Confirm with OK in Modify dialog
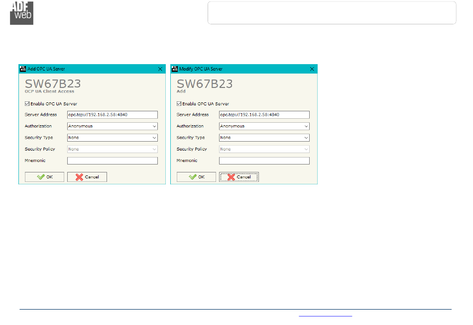Image resolution: width=473 pixels, height=325 pixels. [x=196, y=177]
